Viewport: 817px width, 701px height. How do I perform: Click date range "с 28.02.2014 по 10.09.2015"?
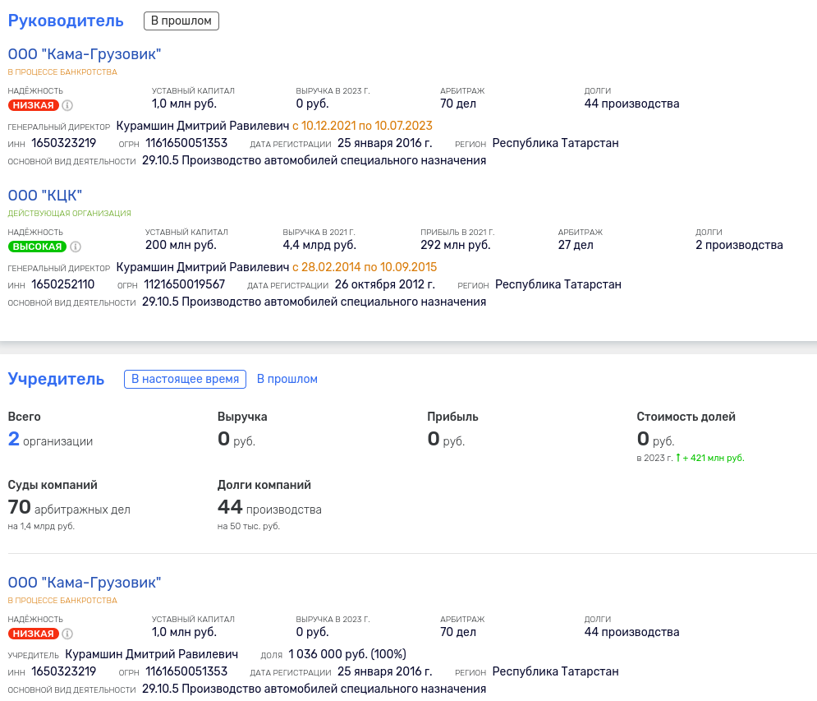point(365,268)
